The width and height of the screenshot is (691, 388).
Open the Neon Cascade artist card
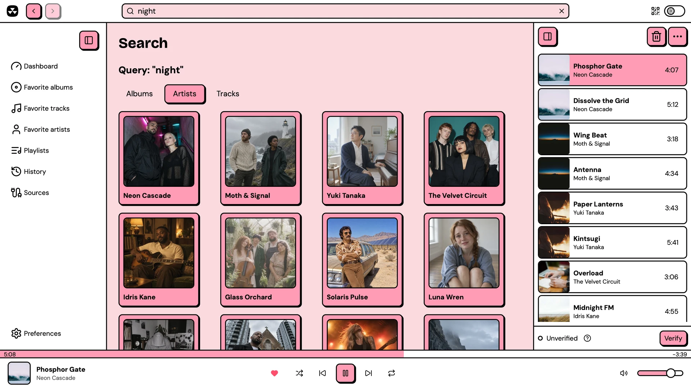(x=159, y=158)
